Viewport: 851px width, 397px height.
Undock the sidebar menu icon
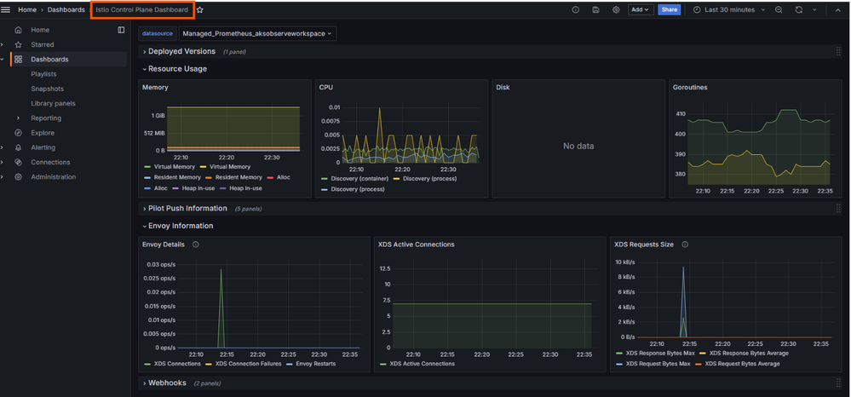[121, 30]
